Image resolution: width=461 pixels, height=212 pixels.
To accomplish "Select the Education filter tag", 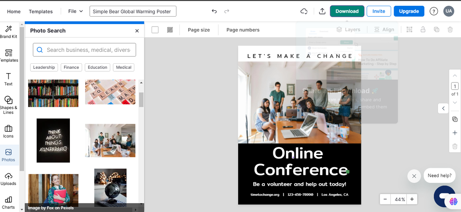I will [98, 67].
